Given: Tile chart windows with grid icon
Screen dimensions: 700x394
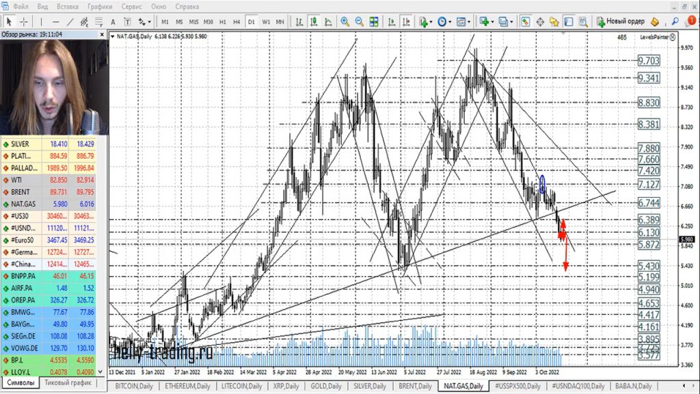Looking at the screenshot, I should (374, 22).
